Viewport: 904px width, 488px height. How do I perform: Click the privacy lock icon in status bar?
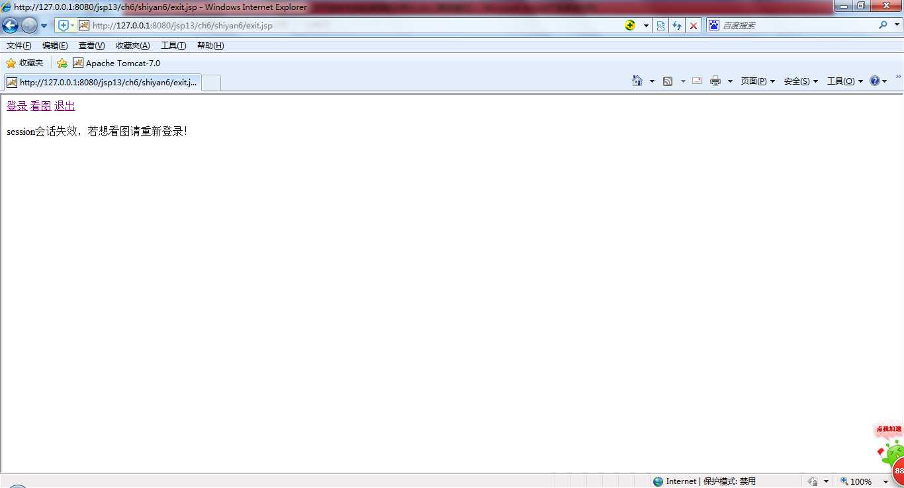point(813,481)
